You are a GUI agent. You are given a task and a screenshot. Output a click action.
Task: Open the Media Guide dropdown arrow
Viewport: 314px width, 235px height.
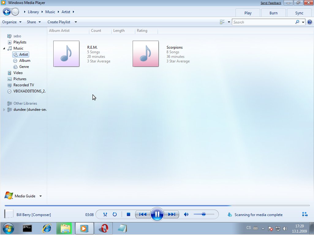tap(40, 196)
